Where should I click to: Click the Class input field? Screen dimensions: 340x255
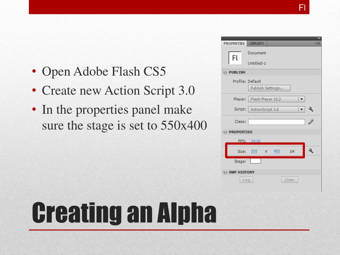tap(277, 122)
